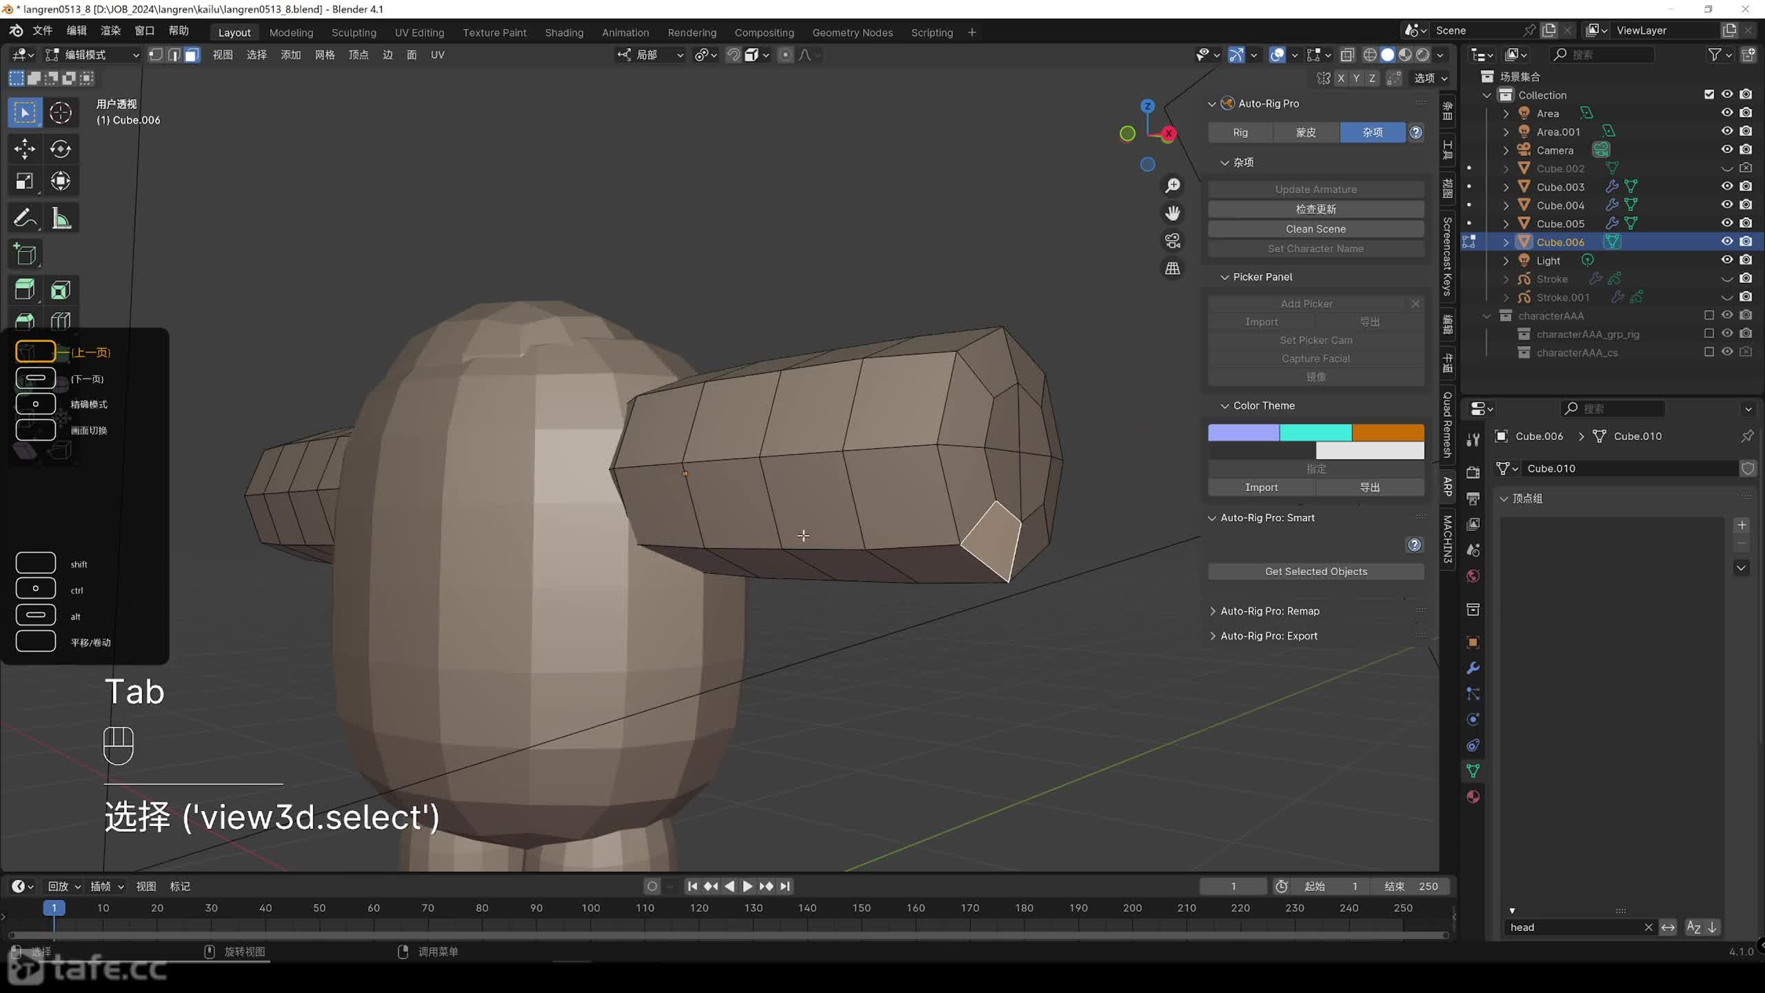This screenshot has width=1765, height=993.
Task: Switch to Modeling workspace tab
Action: click(291, 32)
